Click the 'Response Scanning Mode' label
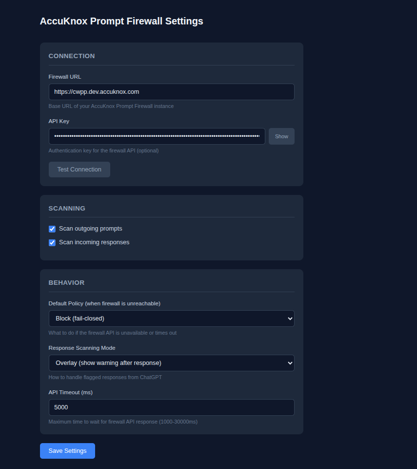 [82, 348]
